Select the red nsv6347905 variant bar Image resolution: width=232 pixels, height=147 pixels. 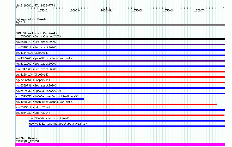(x=120, y=72)
